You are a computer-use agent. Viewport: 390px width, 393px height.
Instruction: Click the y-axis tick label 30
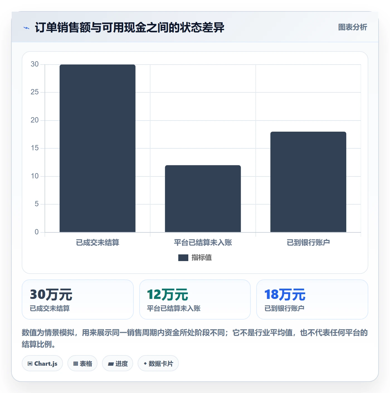(x=35, y=64)
